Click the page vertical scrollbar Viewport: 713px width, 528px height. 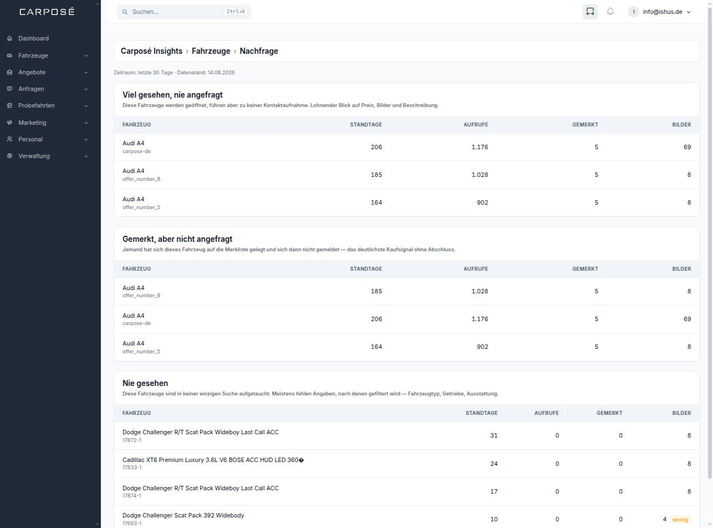(709, 242)
